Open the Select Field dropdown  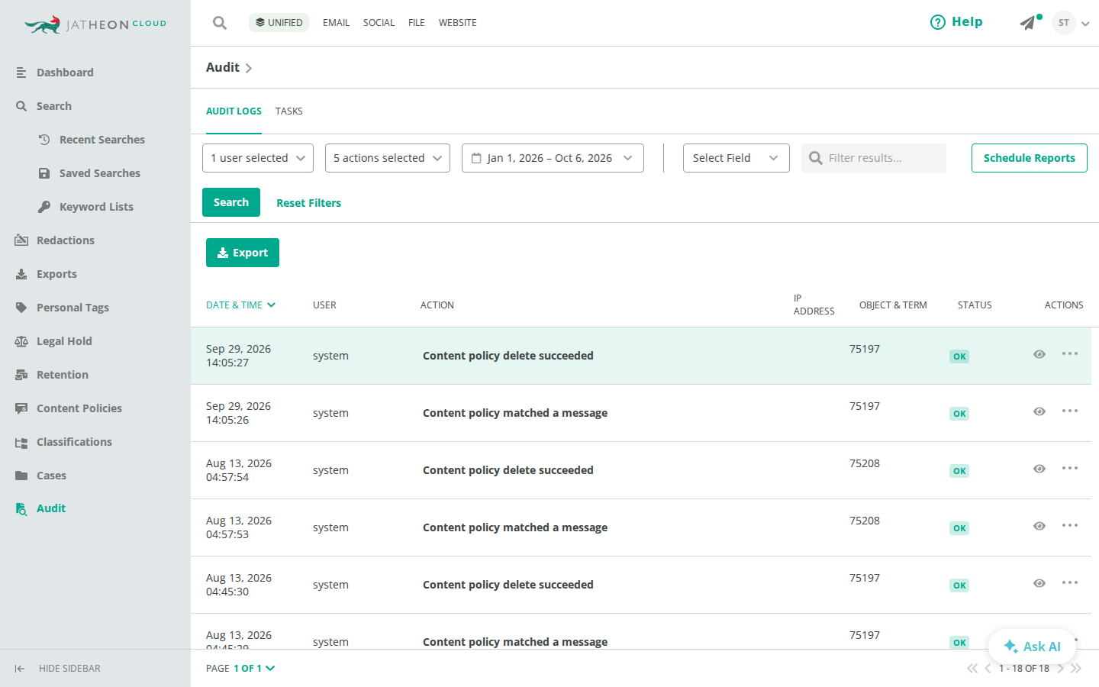(x=736, y=158)
